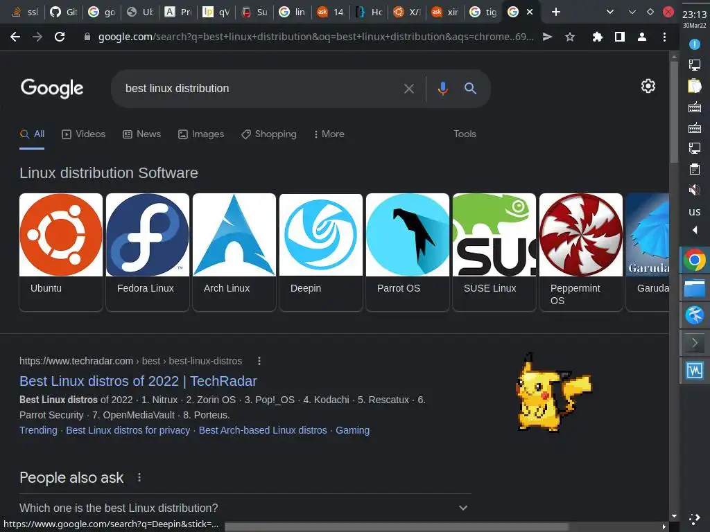This screenshot has width=710, height=532.
Task: Open People also ask options menu
Action: tap(139, 477)
